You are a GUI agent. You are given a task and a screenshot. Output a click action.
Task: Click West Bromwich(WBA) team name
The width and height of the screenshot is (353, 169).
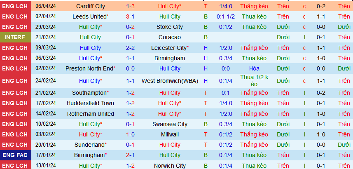pos(169,81)
